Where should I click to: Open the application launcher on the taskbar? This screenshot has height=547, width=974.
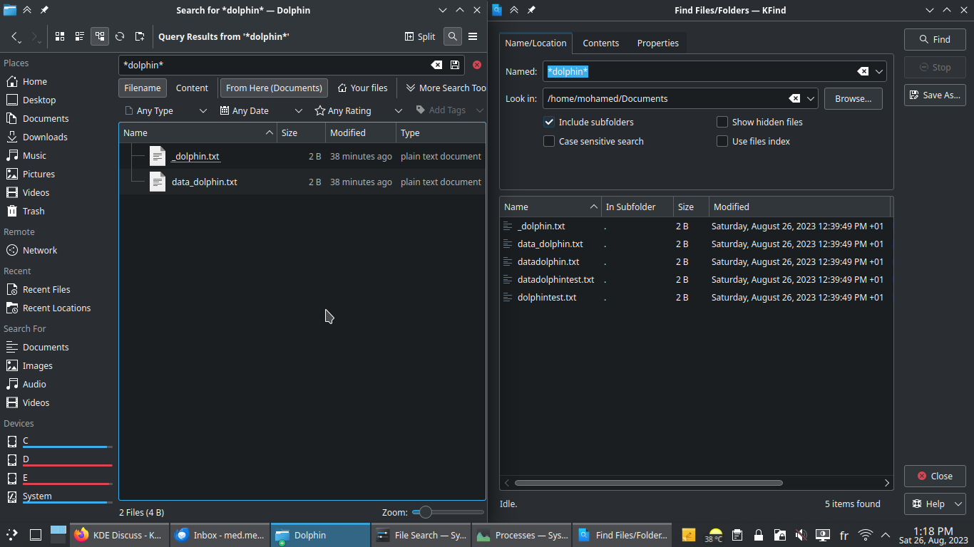(12, 534)
